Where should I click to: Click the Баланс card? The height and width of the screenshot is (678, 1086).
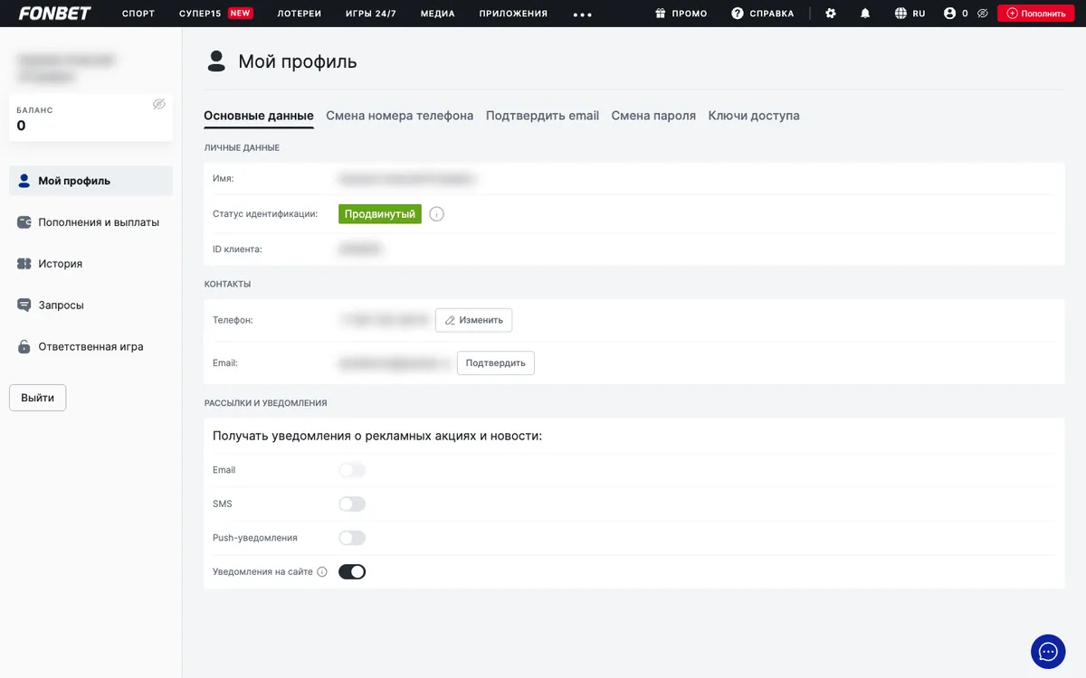pyautogui.click(x=90, y=118)
